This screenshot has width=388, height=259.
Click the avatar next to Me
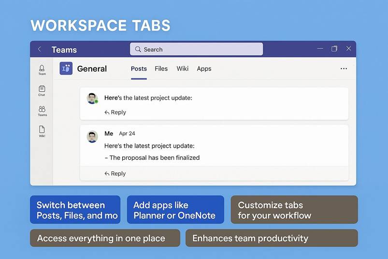point(92,137)
